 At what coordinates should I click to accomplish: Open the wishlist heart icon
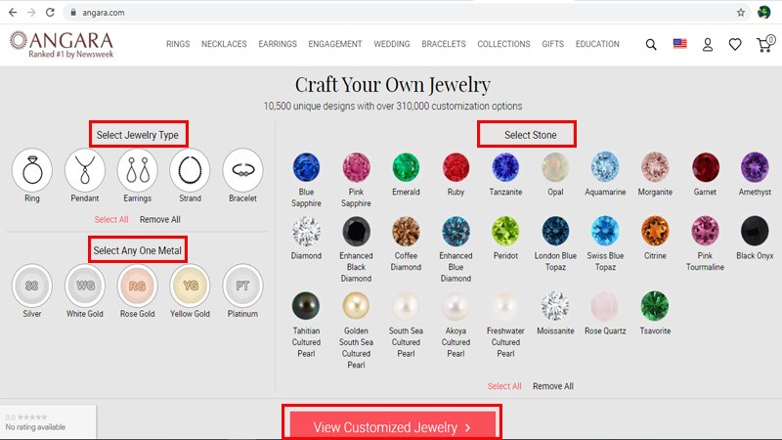pos(735,44)
